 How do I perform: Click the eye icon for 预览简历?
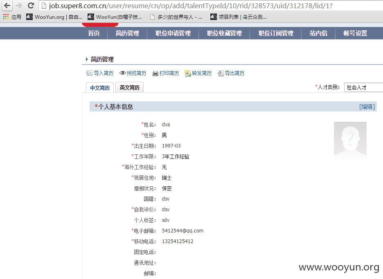pyautogui.click(x=123, y=73)
